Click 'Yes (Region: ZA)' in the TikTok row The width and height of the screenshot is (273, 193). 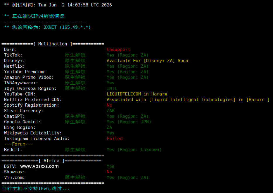pyautogui.click(x=128, y=55)
